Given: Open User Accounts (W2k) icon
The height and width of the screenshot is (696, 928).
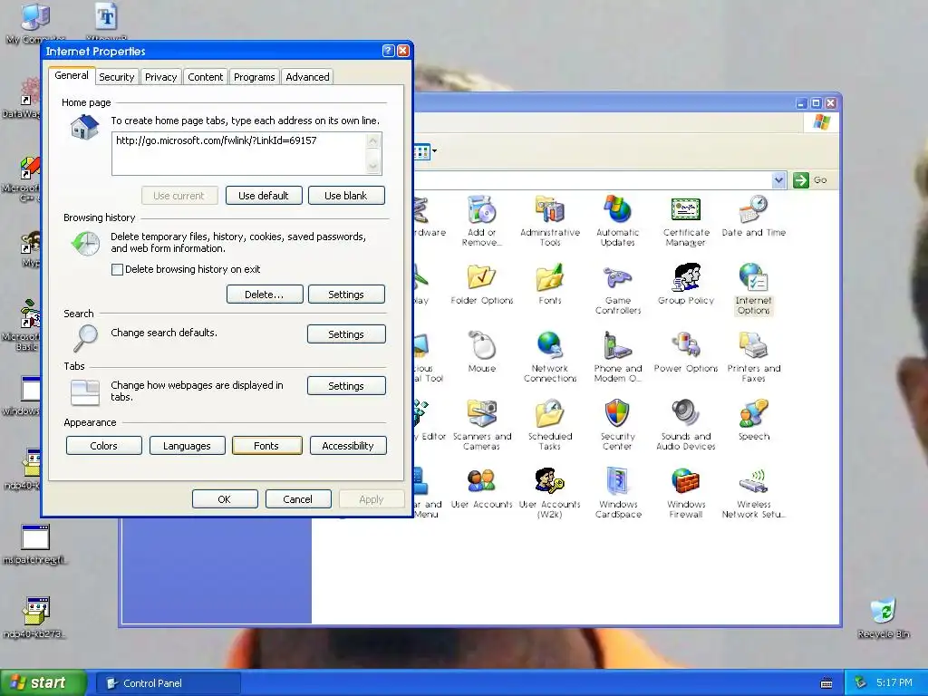Looking at the screenshot, I should [550, 493].
